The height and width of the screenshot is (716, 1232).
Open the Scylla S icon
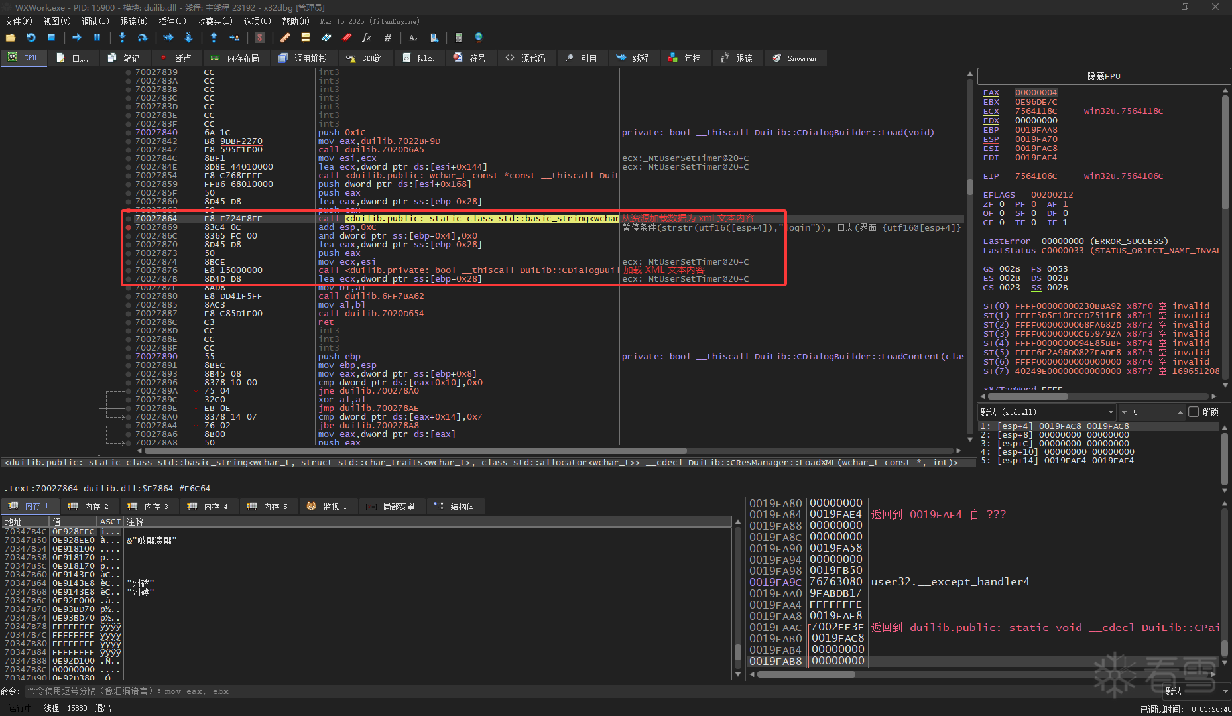(260, 38)
